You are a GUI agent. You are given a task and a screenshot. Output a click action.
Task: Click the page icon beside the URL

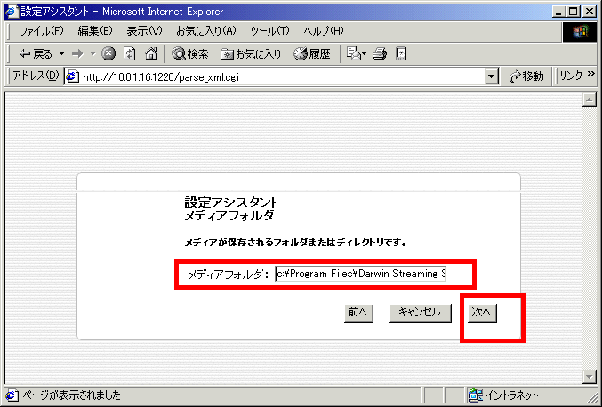pyautogui.click(x=72, y=77)
